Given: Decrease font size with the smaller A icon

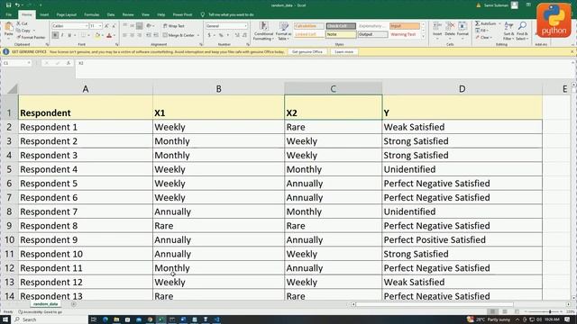Looking at the screenshot, I should [114, 26].
